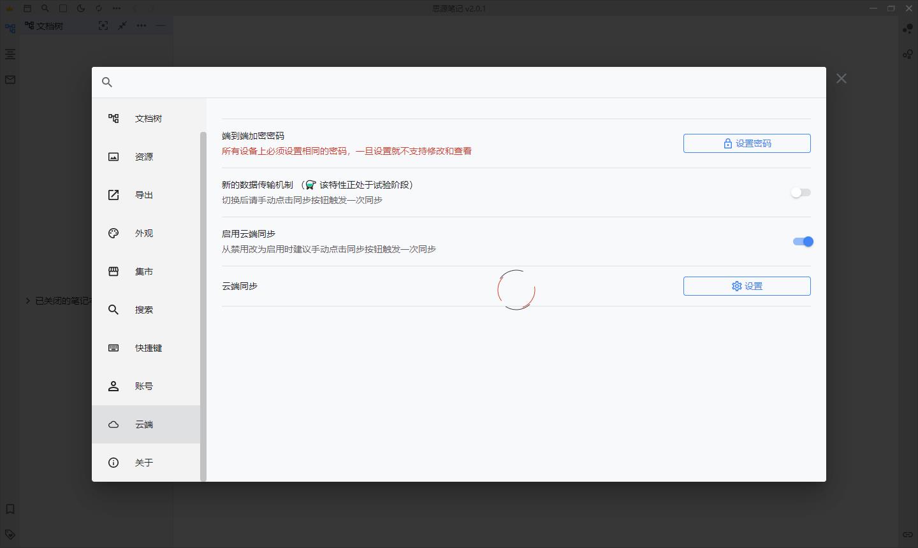Enable the 新的数据传输机制 toggle
918x548 pixels.
(800, 192)
